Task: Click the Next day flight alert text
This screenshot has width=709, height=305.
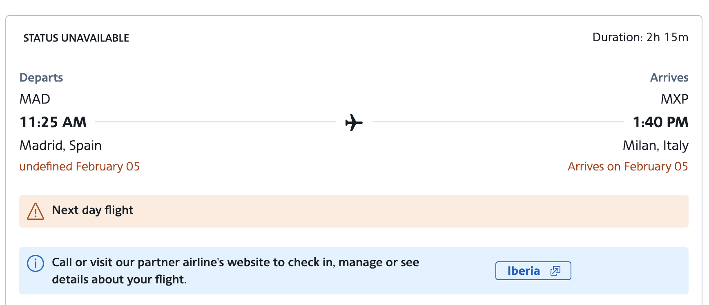Action: 93,210
